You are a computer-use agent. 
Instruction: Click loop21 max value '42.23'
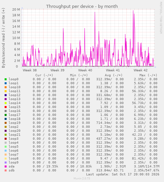pyautogui.click(x=137, y=135)
